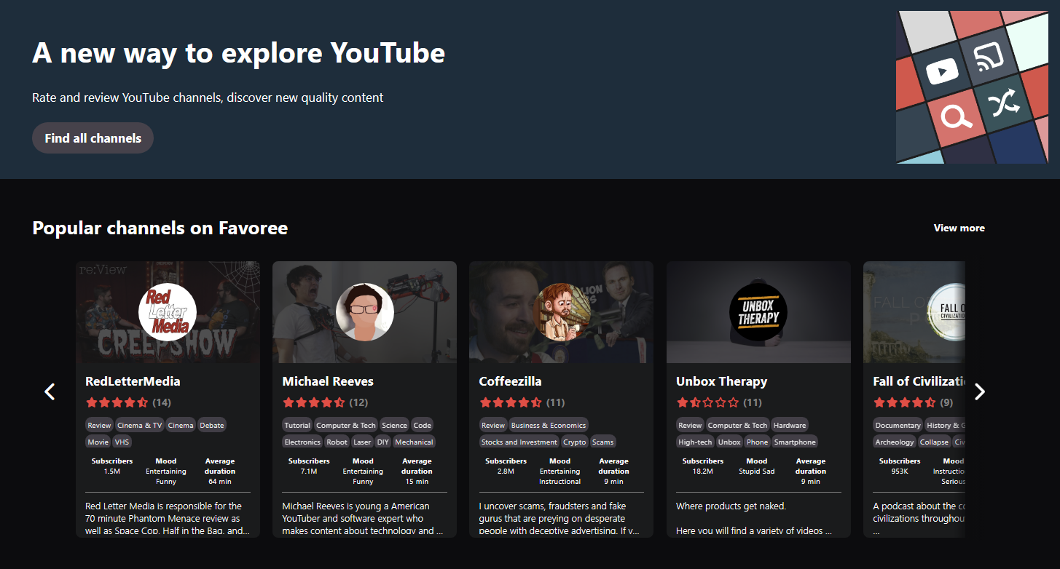Click the Find all channels button

(93, 138)
